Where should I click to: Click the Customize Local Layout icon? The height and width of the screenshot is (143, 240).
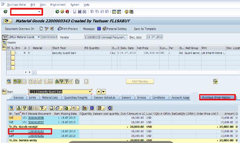pos(131,12)
